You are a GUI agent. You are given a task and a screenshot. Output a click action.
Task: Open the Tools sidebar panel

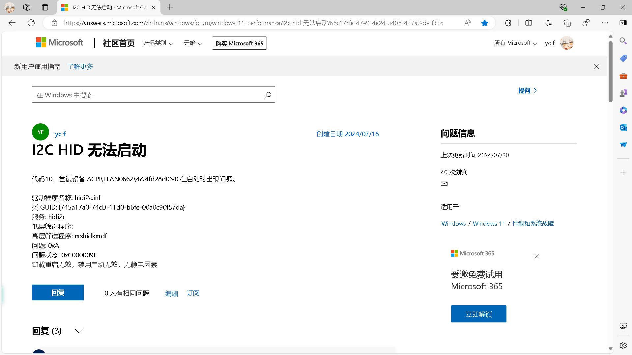[x=623, y=76]
